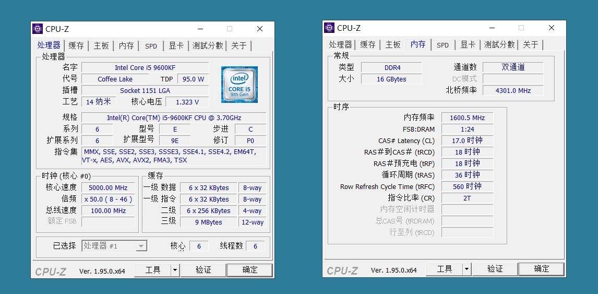Switch to 内存 tab in left CPU-Z window
This screenshot has height=294, width=598.
[126, 46]
